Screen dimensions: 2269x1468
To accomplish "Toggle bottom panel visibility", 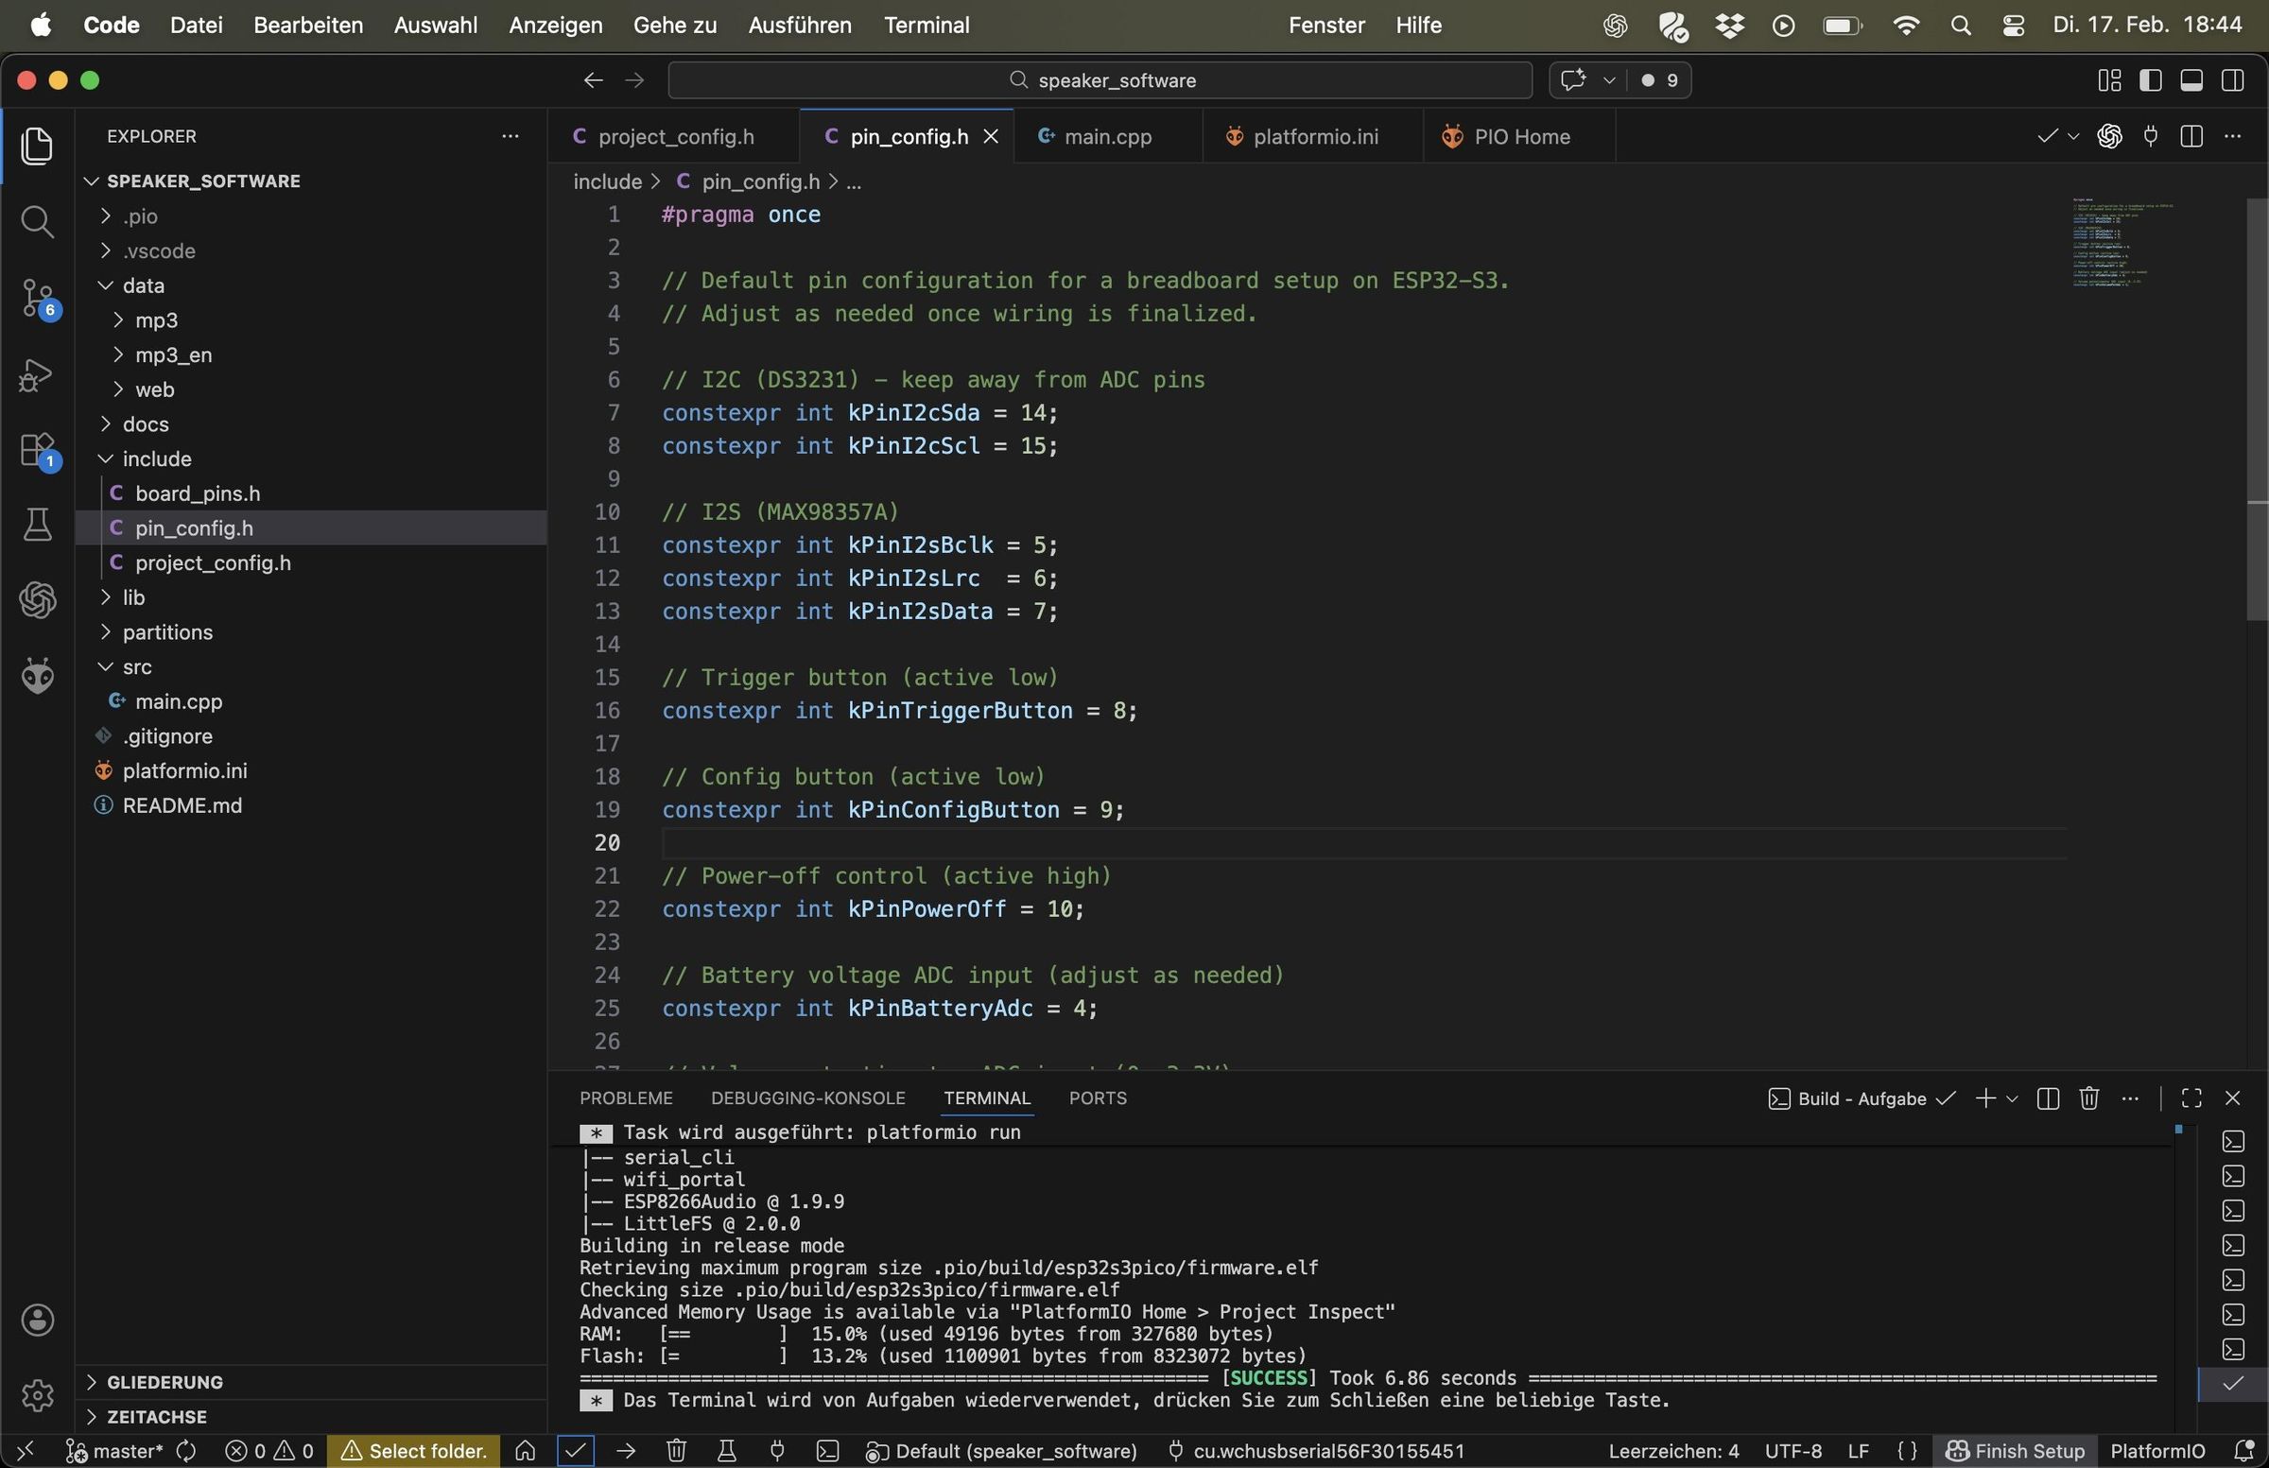I will pyautogui.click(x=2191, y=80).
